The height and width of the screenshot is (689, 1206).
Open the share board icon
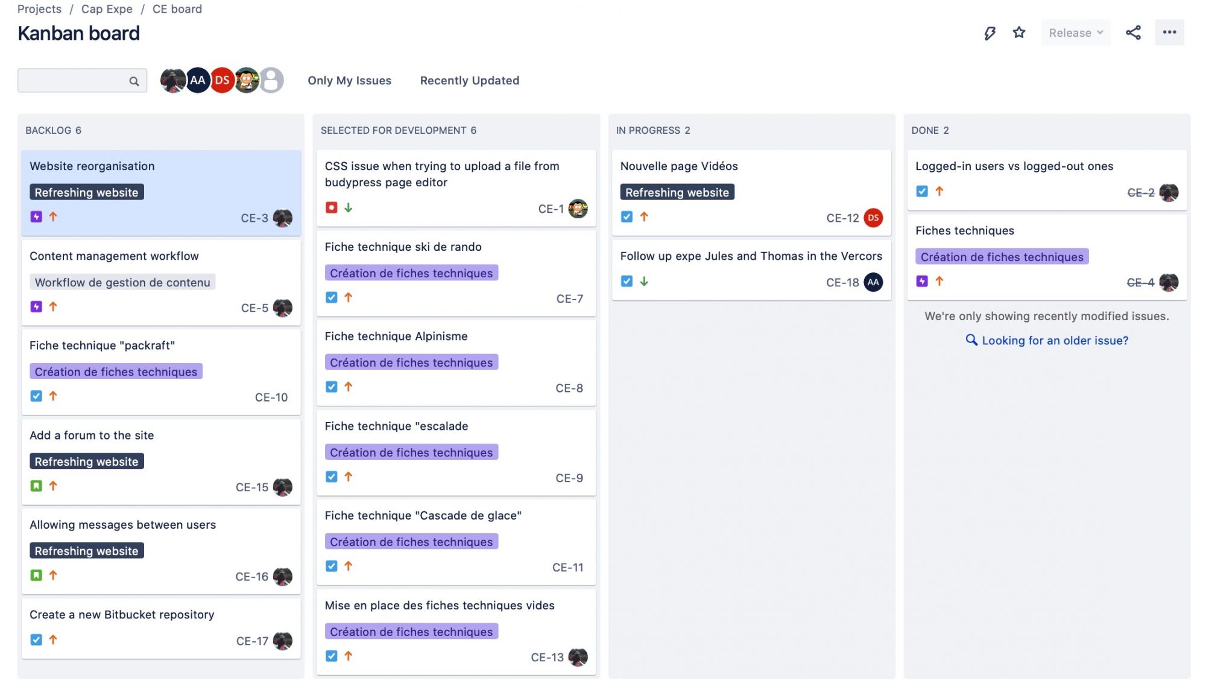pos(1133,33)
